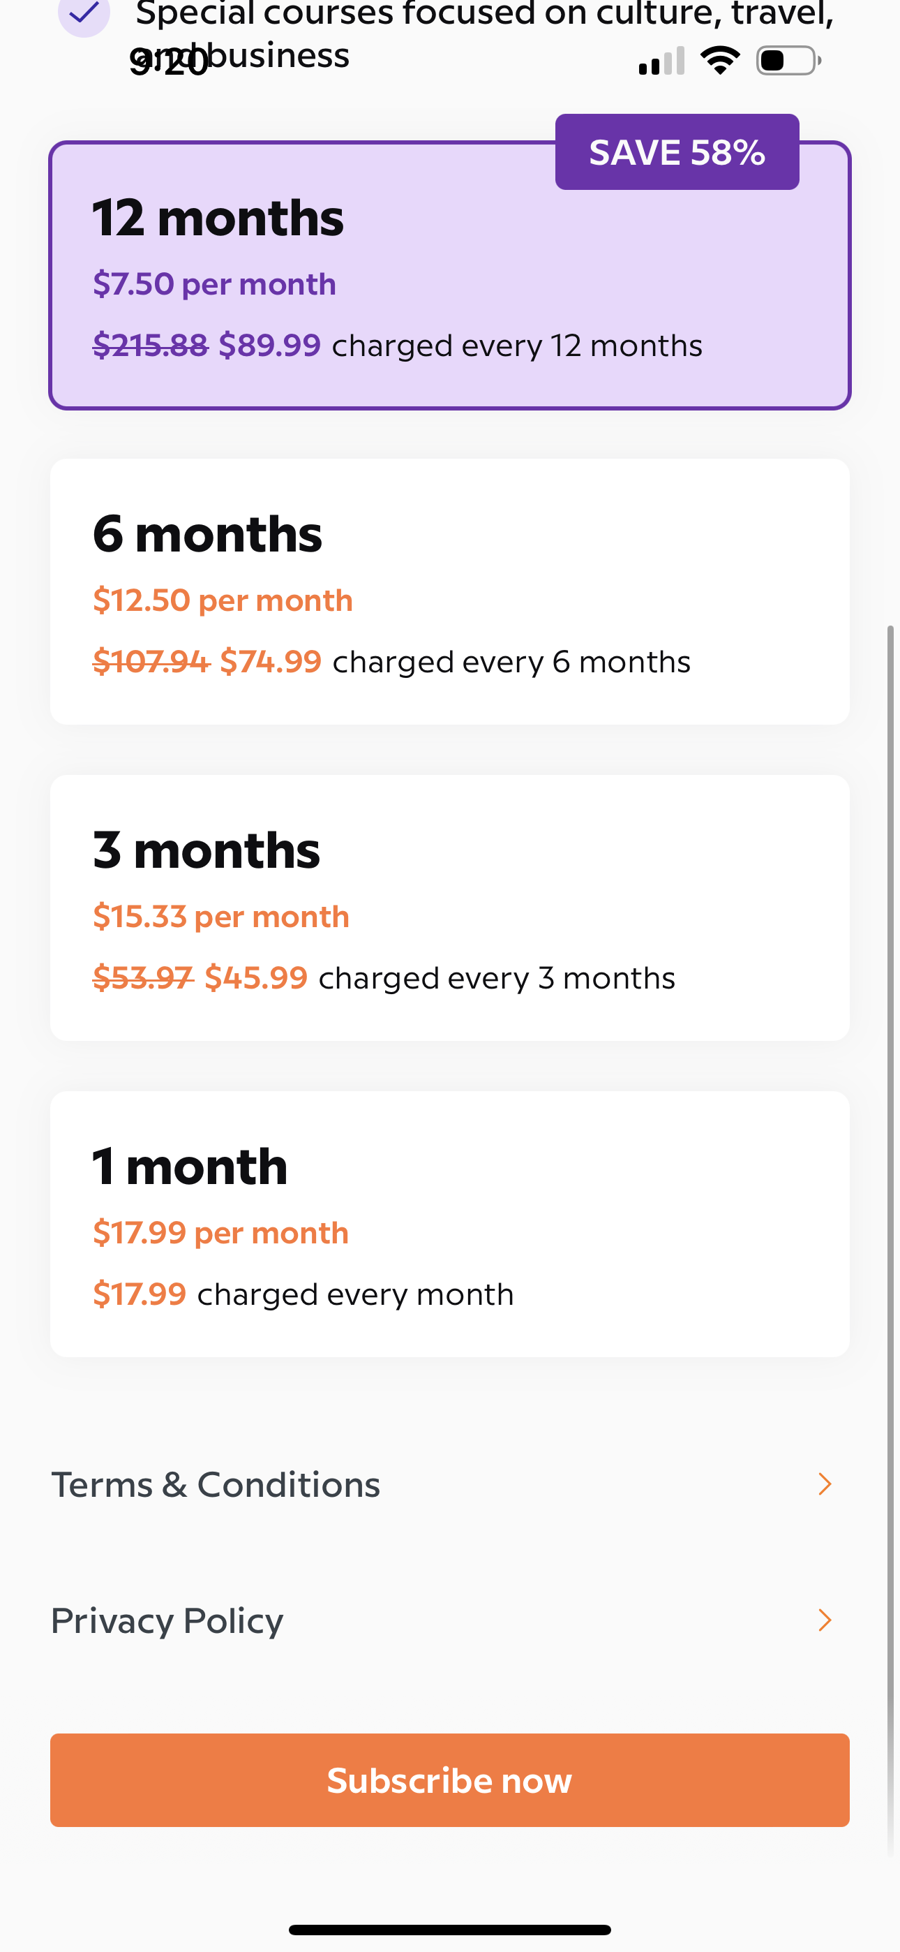Tap the home indicator bar at bottom
900x1952 pixels.
(x=450, y=1928)
